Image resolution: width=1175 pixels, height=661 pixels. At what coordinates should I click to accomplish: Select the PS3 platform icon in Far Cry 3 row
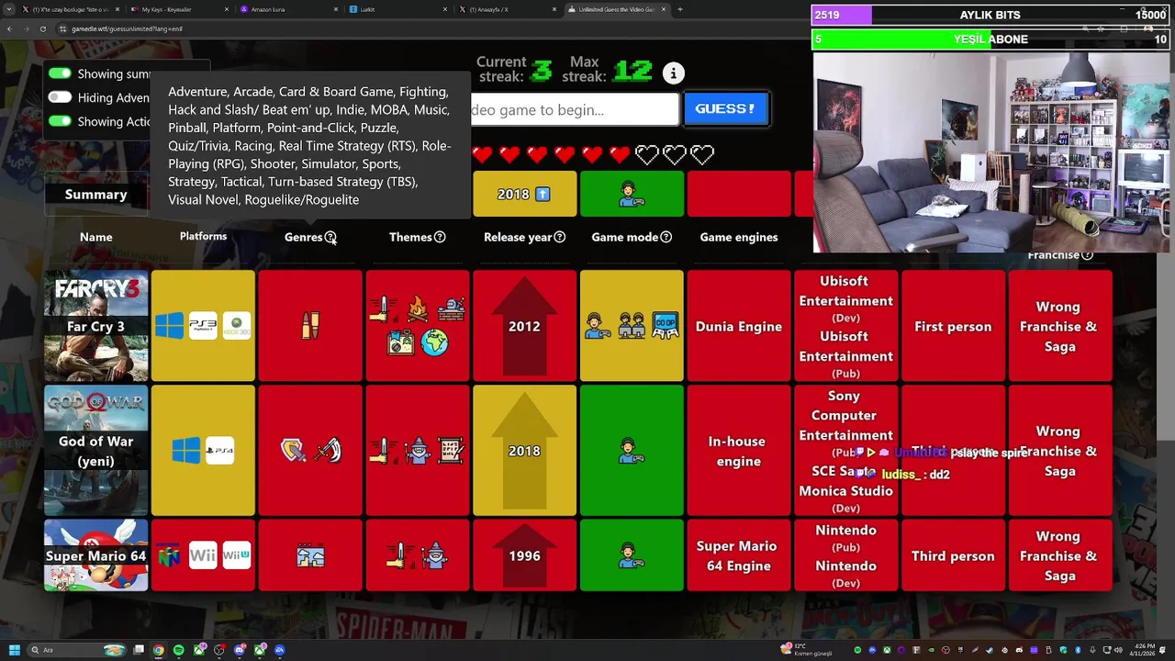(203, 326)
